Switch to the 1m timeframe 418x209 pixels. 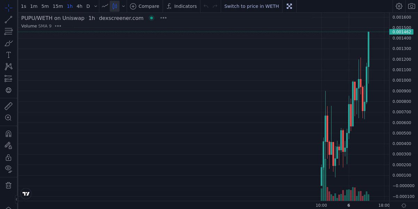[x=34, y=6]
